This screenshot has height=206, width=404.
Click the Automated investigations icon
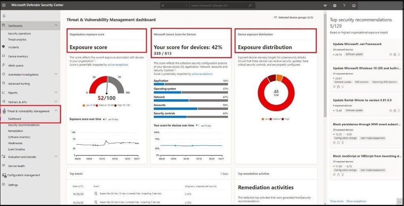4,74
